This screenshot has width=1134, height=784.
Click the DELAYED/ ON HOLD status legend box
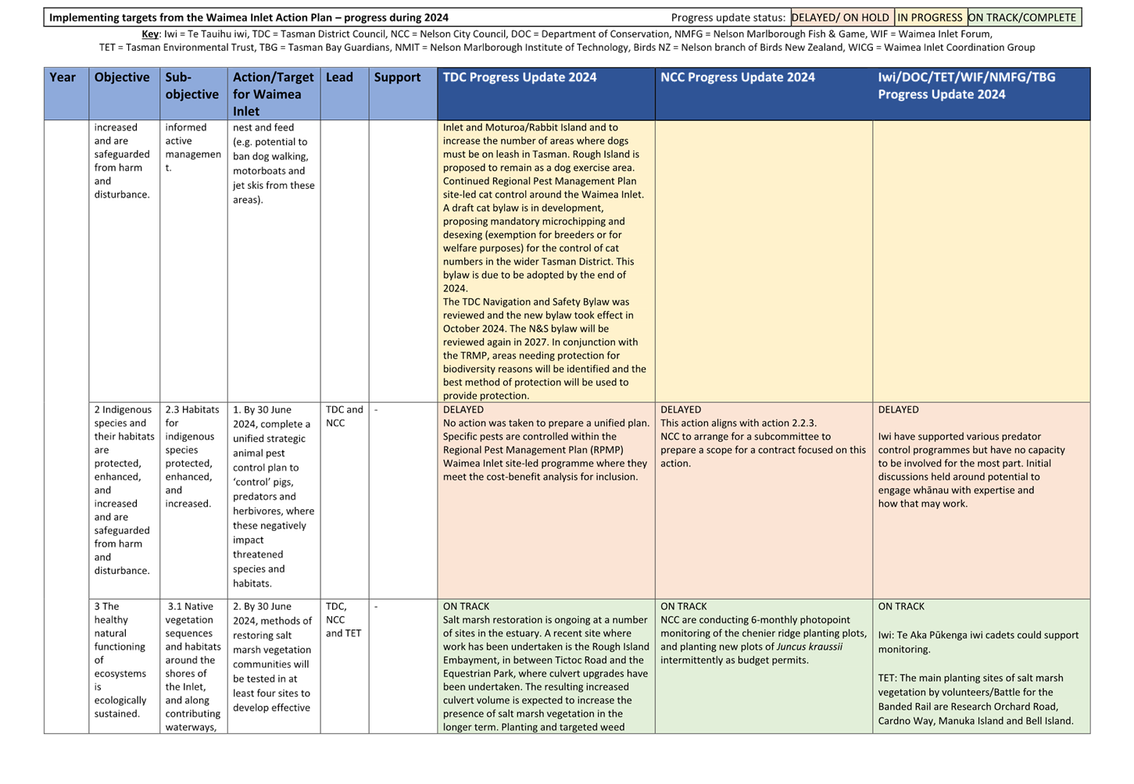(842, 17)
